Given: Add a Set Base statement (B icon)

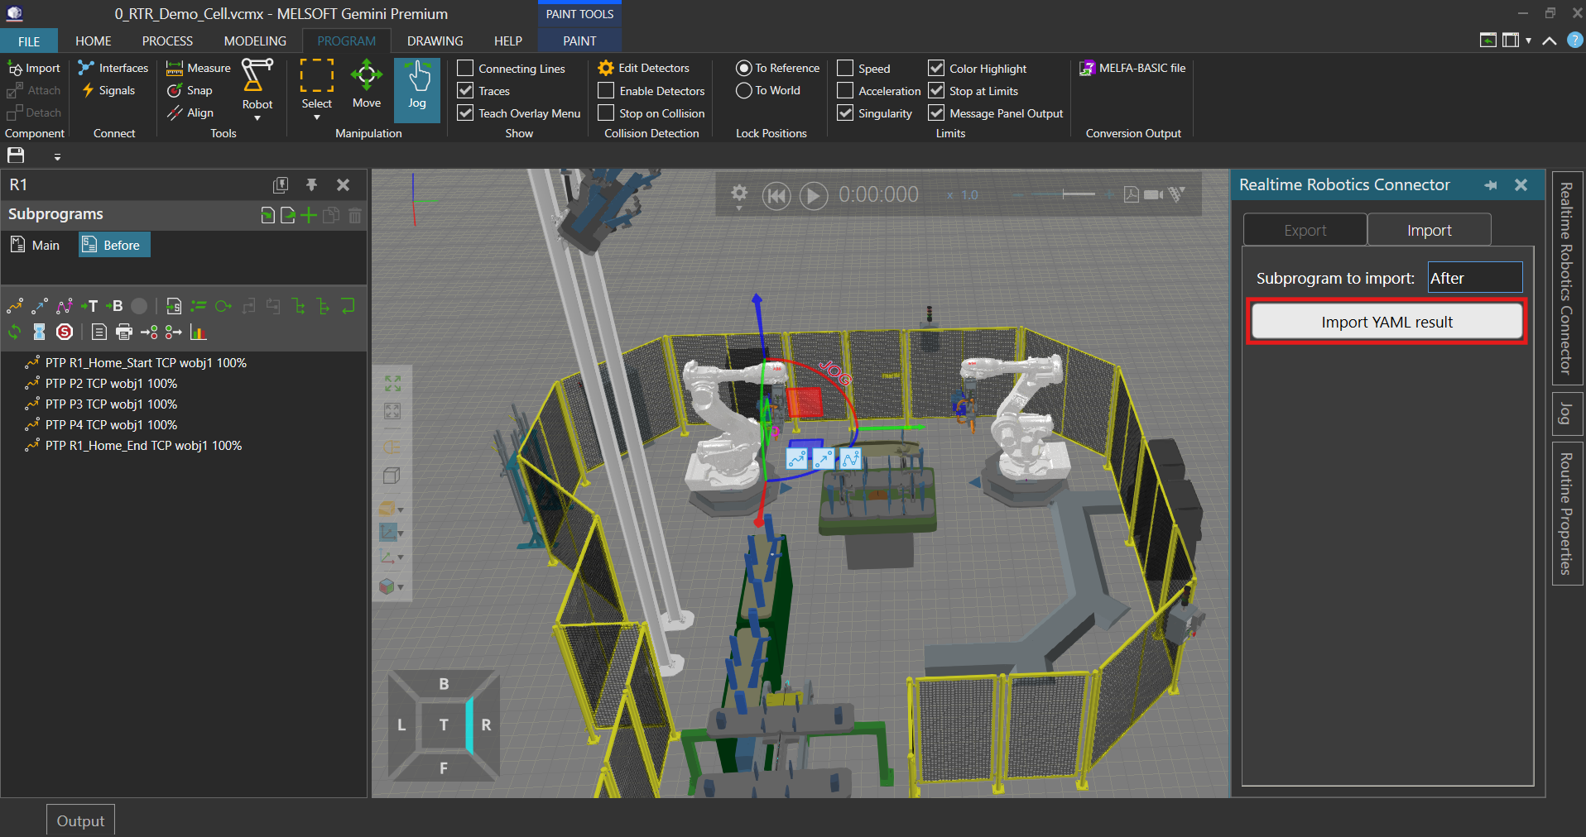Looking at the screenshot, I should (114, 306).
